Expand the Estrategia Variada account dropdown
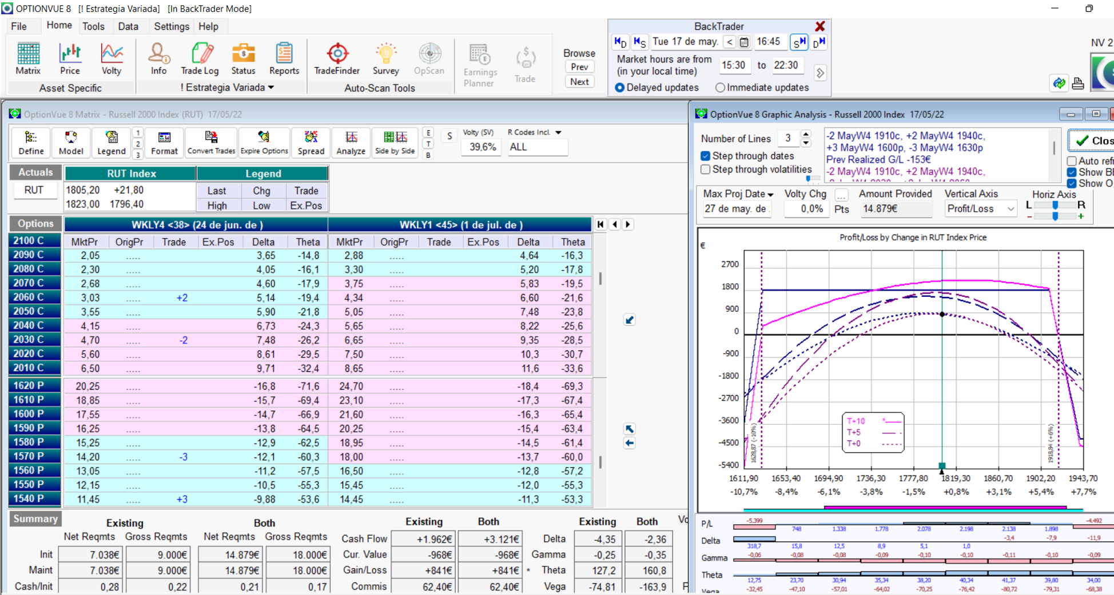1114x595 pixels. tap(271, 87)
